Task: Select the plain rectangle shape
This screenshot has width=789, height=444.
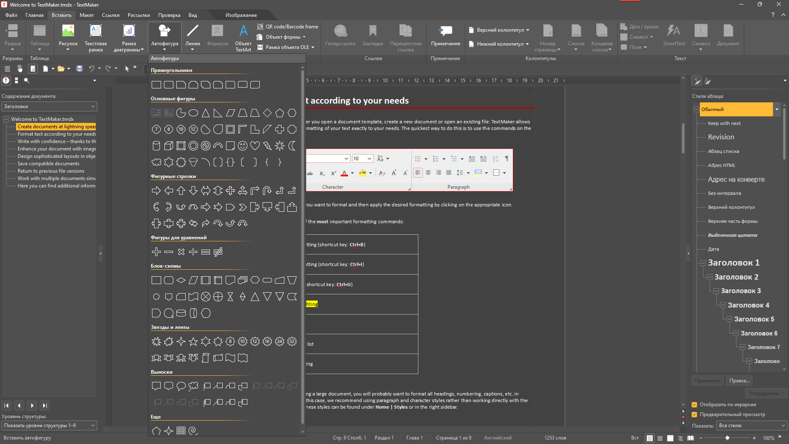Action: 157,85
